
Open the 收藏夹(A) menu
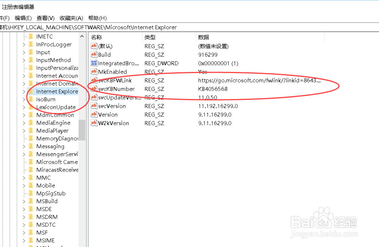coord(71,18)
